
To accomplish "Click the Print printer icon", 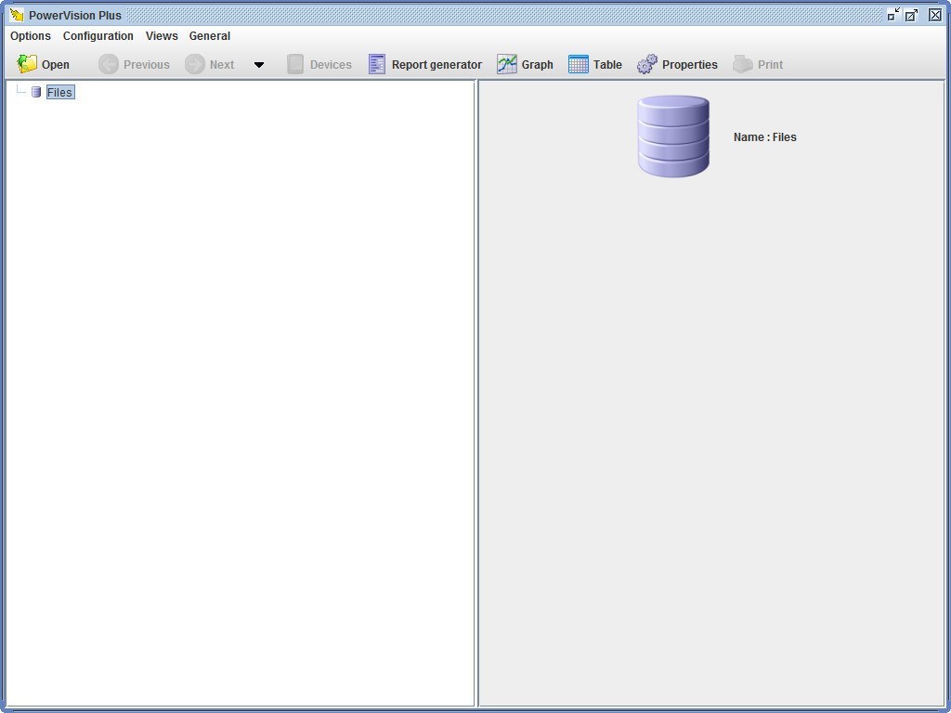I will click(x=743, y=64).
